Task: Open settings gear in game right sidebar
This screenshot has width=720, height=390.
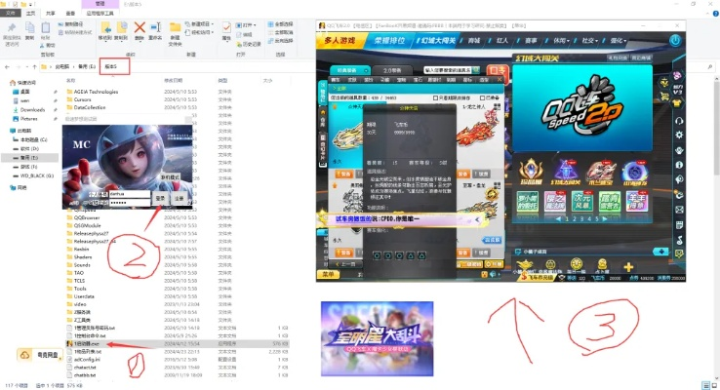Action: pyautogui.click(x=679, y=135)
